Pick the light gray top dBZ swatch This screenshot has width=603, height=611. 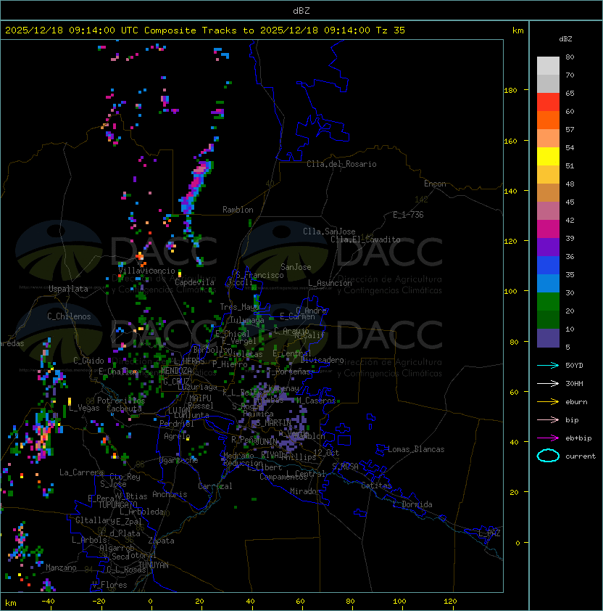(x=548, y=65)
